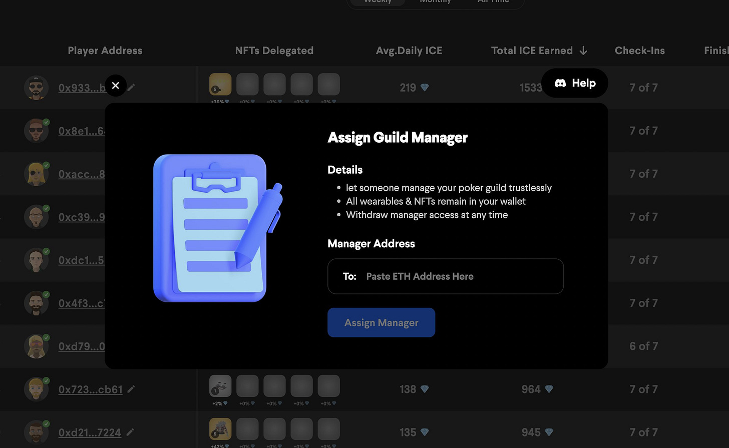This screenshot has width=729, height=448.
Task: Click first delegated NFT in 0x933 row
Action: (x=220, y=84)
